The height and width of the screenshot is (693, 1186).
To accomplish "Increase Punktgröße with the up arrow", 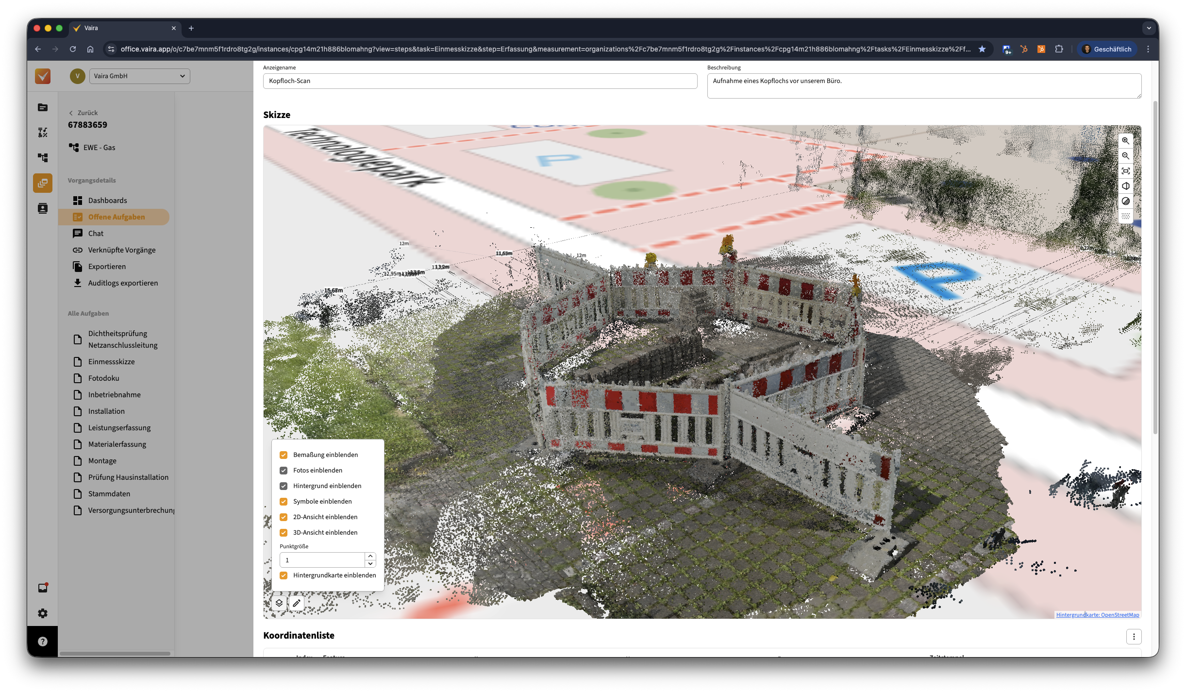I will point(370,556).
